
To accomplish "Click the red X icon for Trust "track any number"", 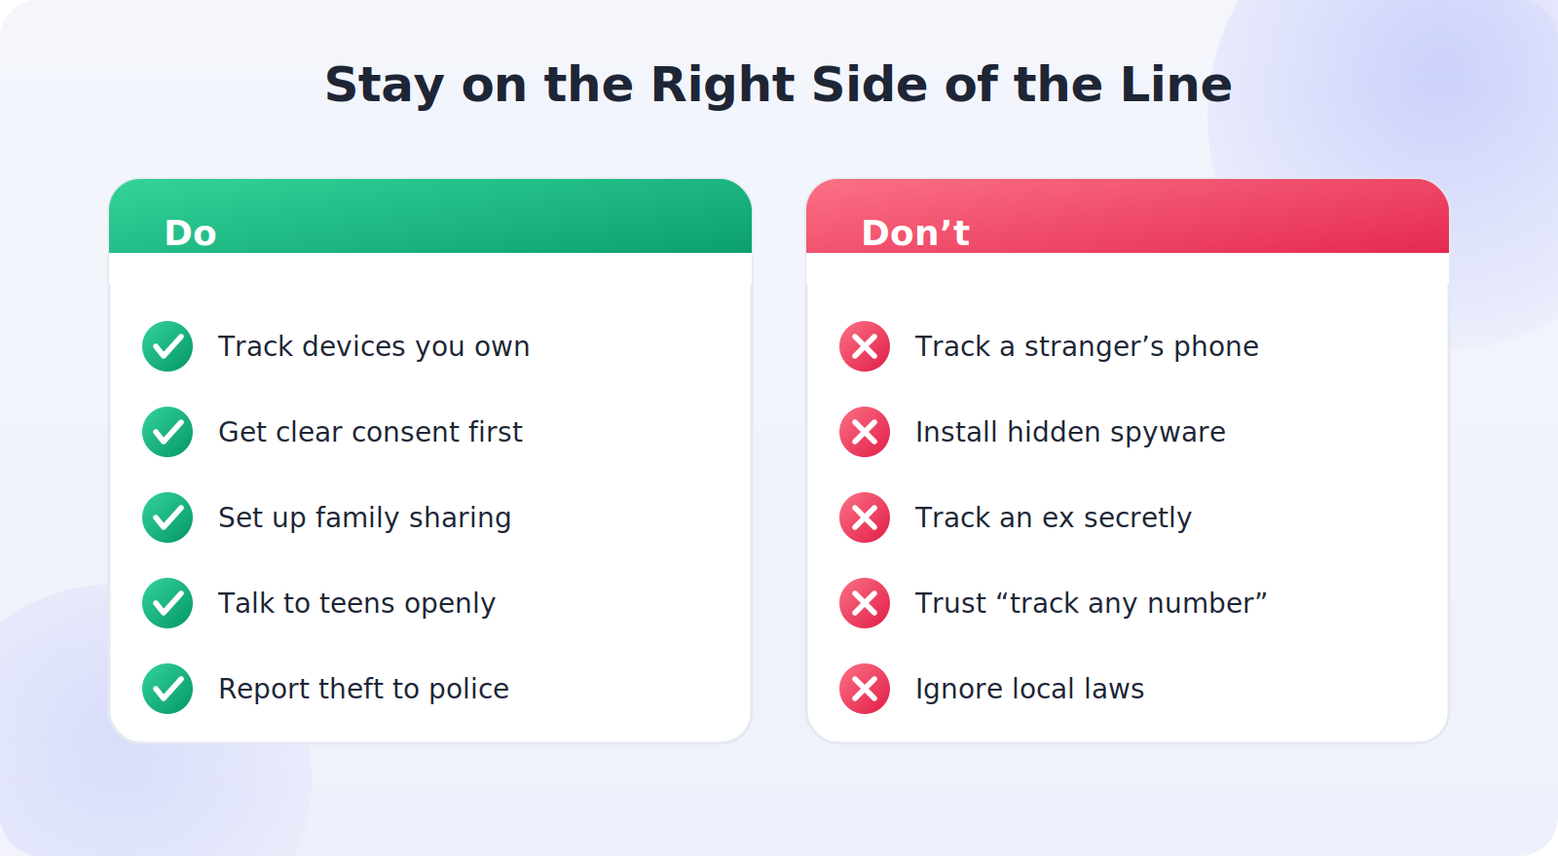I will point(865,603).
